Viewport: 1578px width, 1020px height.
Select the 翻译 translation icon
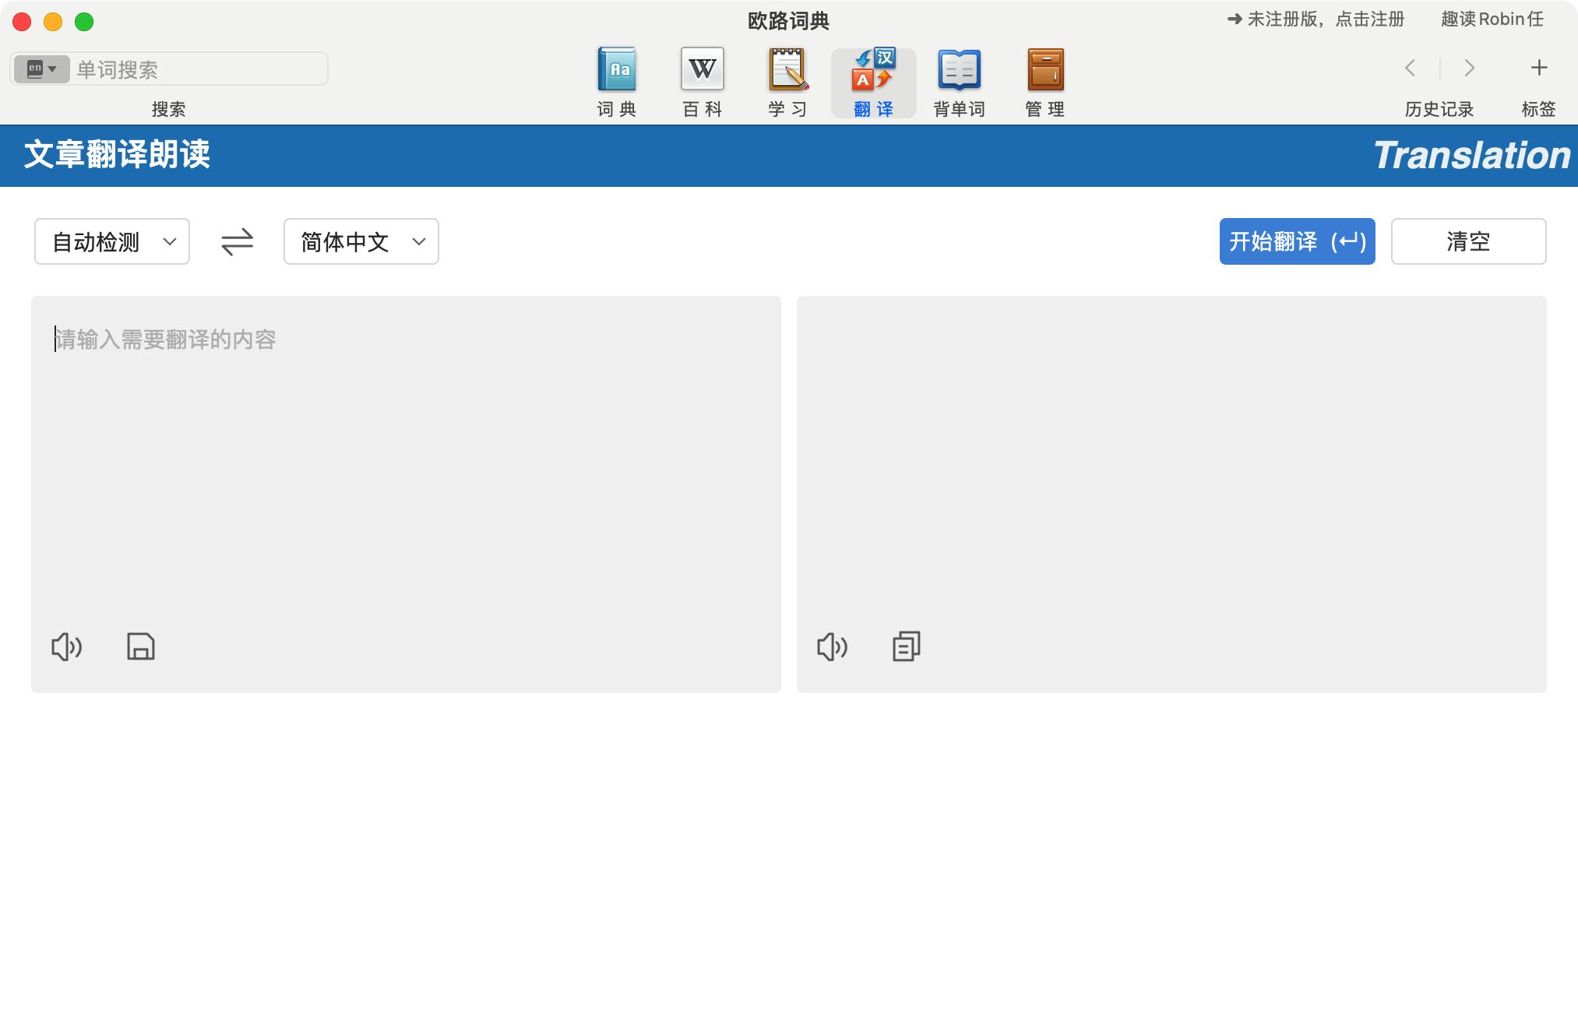(x=873, y=70)
